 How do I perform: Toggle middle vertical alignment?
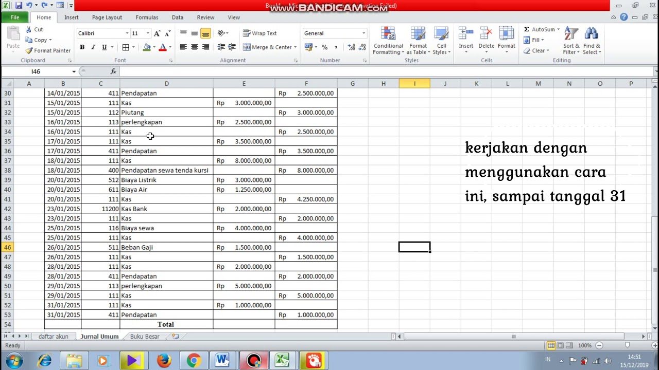coord(194,33)
